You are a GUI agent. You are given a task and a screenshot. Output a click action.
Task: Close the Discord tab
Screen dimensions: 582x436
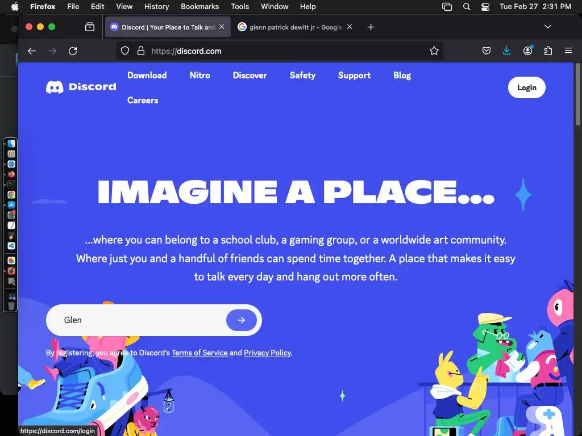(x=222, y=27)
